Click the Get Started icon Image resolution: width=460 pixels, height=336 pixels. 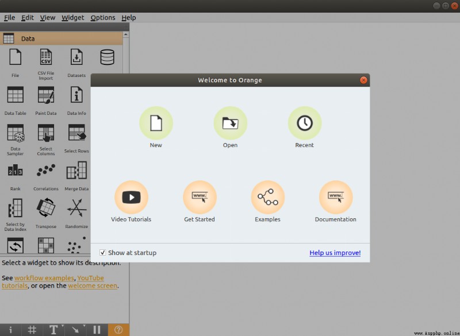tap(200, 197)
